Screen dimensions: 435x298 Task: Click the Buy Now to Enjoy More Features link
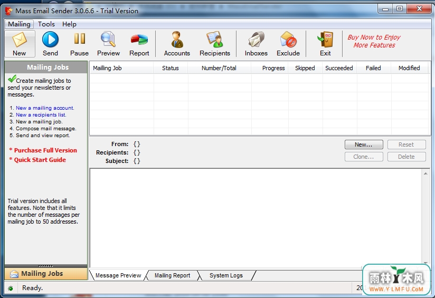pos(374,41)
